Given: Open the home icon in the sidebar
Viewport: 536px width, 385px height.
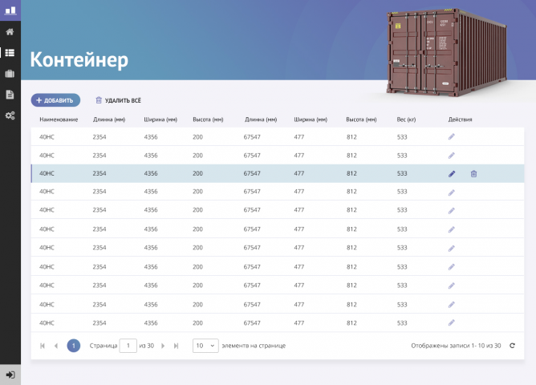Looking at the screenshot, I should click(x=10, y=32).
